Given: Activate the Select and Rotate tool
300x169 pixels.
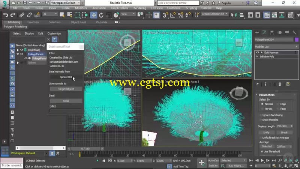Looking at the screenshot, I should [x=101, y=15].
